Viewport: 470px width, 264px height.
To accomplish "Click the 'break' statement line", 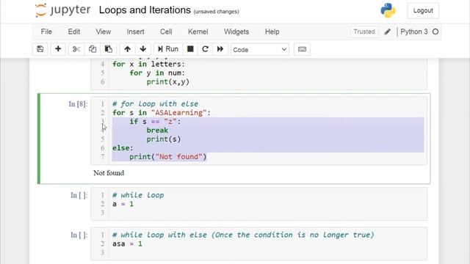I will pos(157,131).
